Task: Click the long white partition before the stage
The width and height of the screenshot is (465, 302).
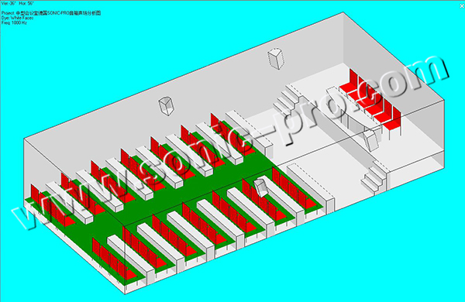Action: tap(310, 187)
